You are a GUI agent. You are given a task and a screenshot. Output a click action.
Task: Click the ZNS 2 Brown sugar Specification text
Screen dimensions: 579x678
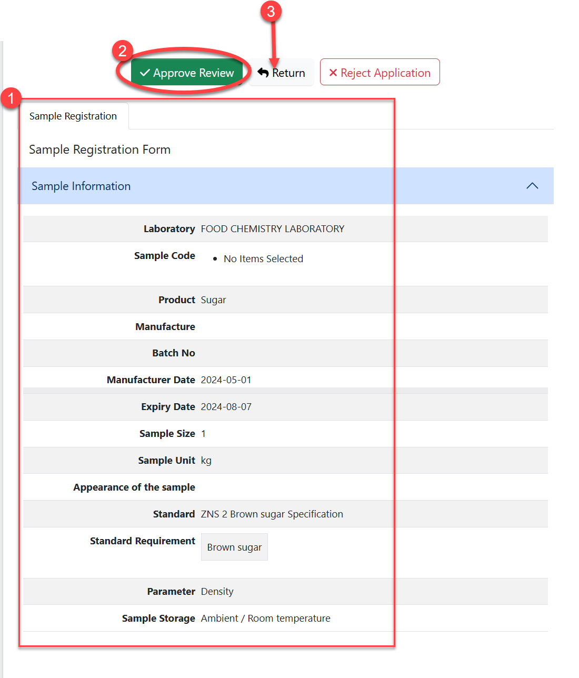click(272, 514)
